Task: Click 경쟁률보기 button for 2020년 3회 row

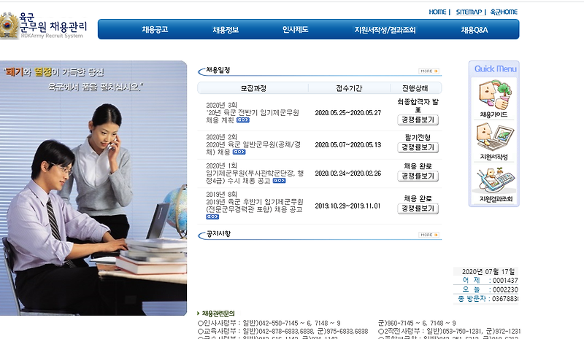Action: 418,120
